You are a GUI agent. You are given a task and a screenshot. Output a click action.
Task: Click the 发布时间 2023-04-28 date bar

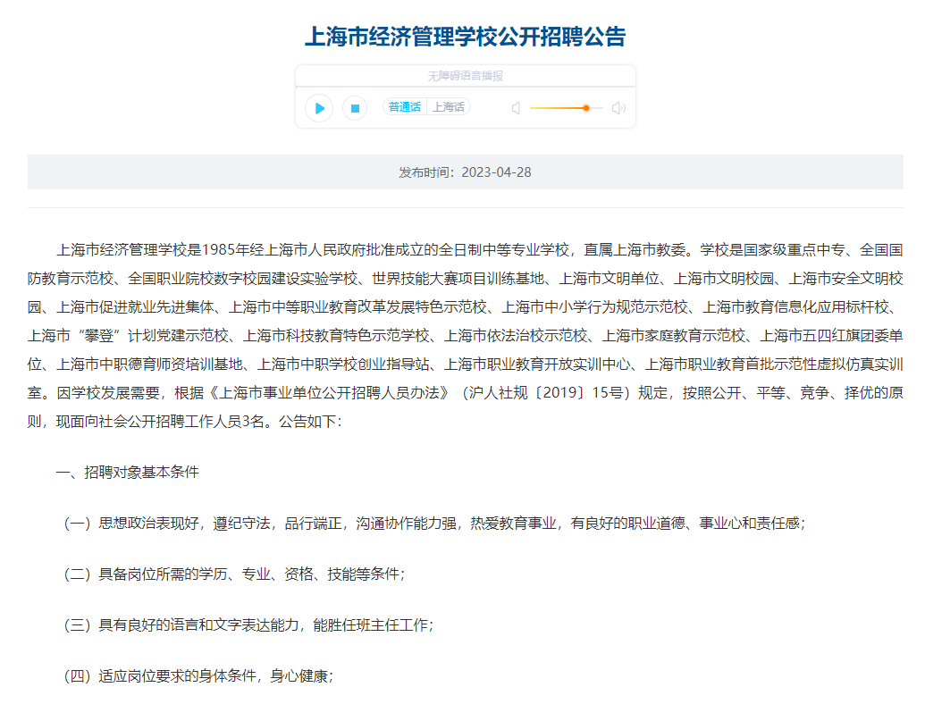[x=465, y=172]
